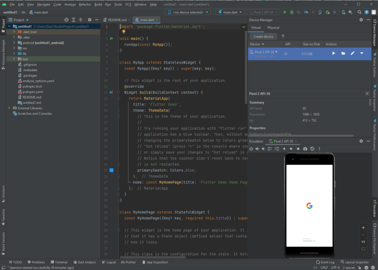Open the main.dart run configuration dropdown

[x=230, y=12]
